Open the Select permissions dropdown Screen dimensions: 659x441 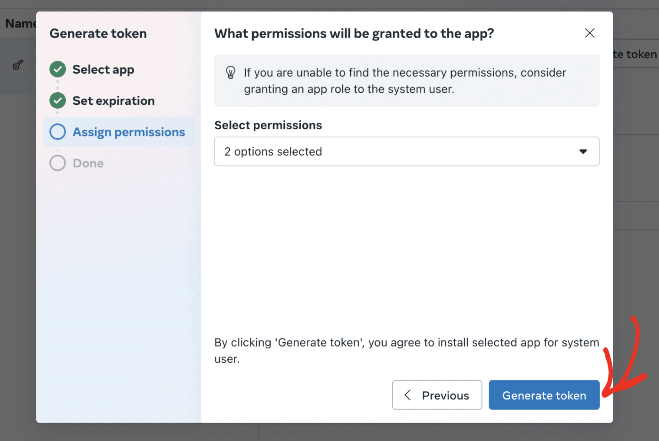pyautogui.click(x=407, y=151)
